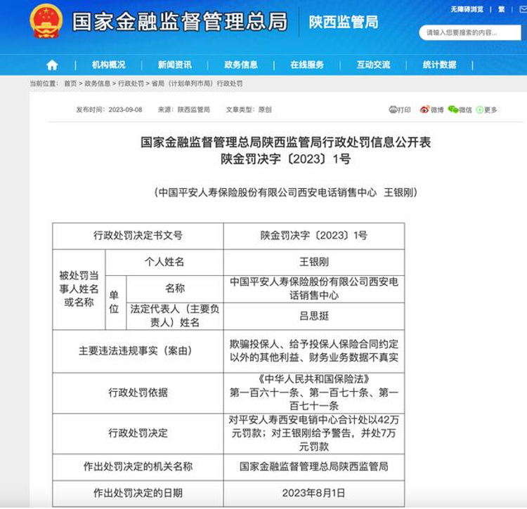Open 无障碍浏览 accessibility mode link

click(467, 9)
